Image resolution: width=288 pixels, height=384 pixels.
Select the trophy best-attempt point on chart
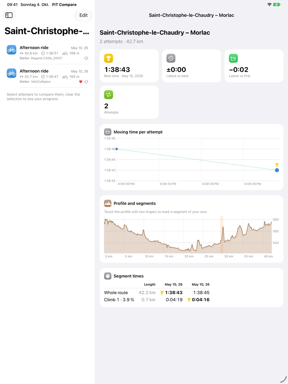pyautogui.click(x=277, y=170)
